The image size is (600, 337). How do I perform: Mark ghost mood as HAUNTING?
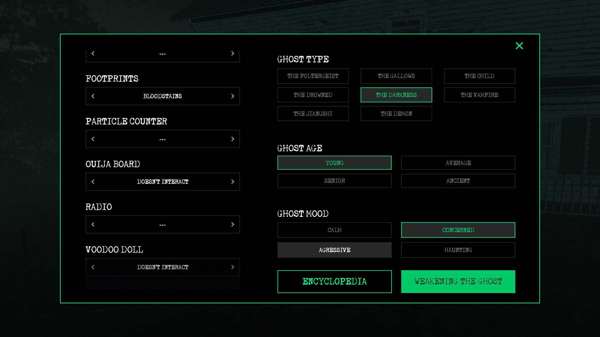point(458,250)
